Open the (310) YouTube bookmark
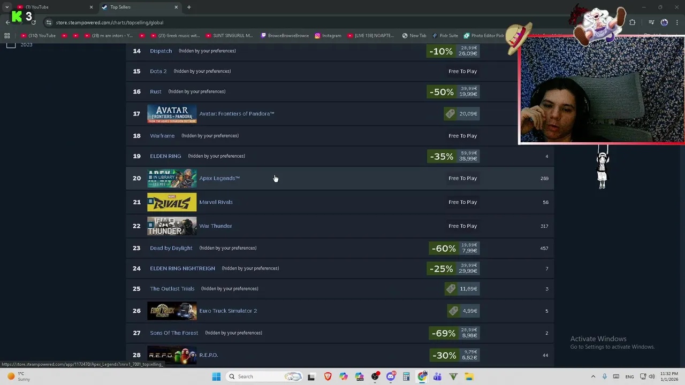 38,35
